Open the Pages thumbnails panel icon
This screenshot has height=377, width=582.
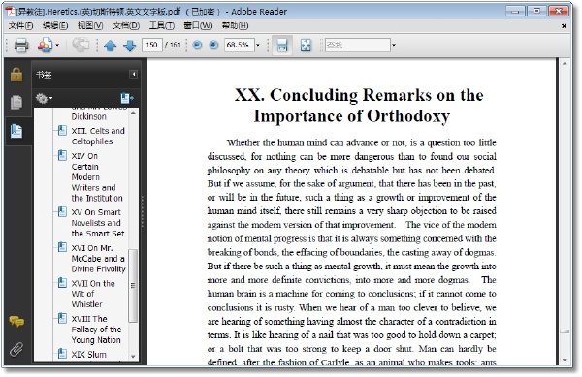(x=16, y=103)
